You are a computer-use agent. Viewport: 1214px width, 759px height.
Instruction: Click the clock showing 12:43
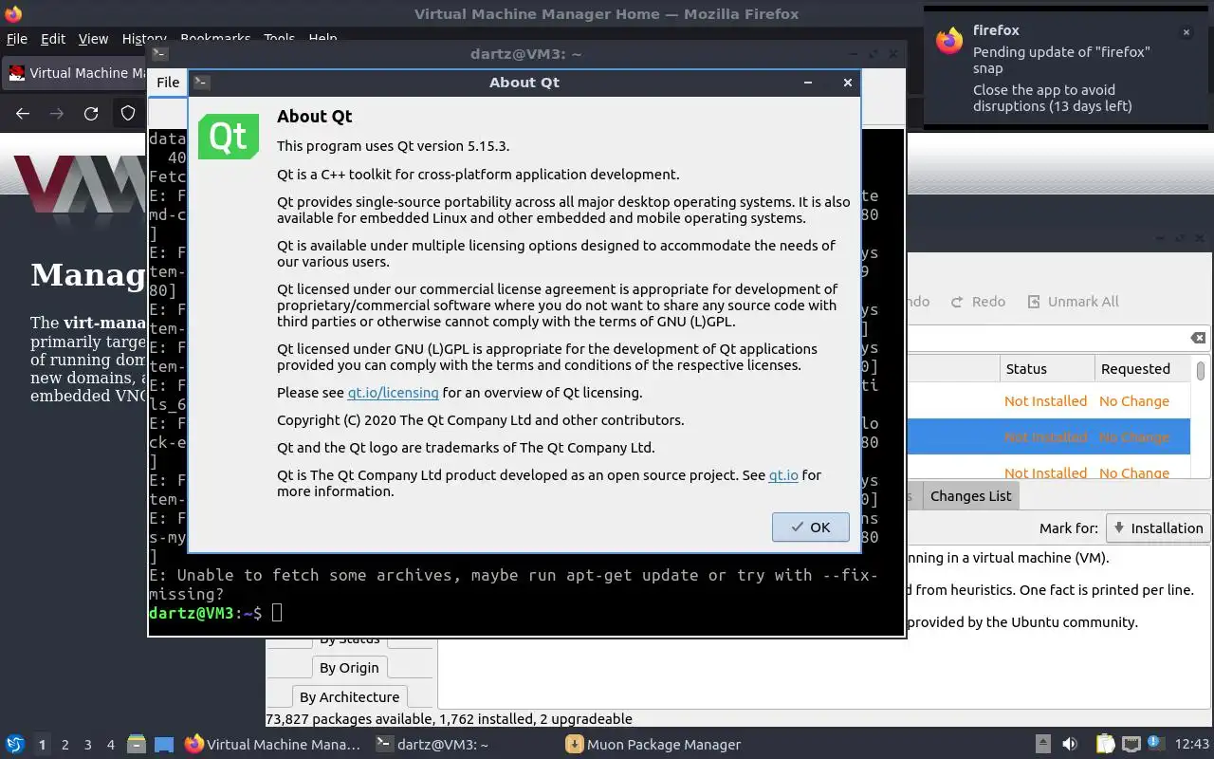click(1192, 745)
